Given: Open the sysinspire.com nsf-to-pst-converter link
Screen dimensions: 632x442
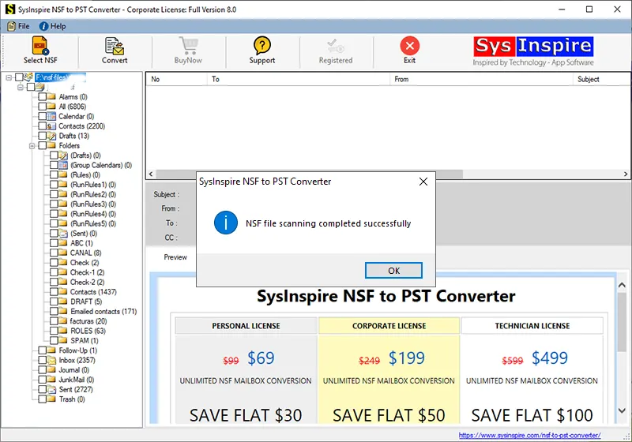Looking at the screenshot, I should (x=529, y=435).
